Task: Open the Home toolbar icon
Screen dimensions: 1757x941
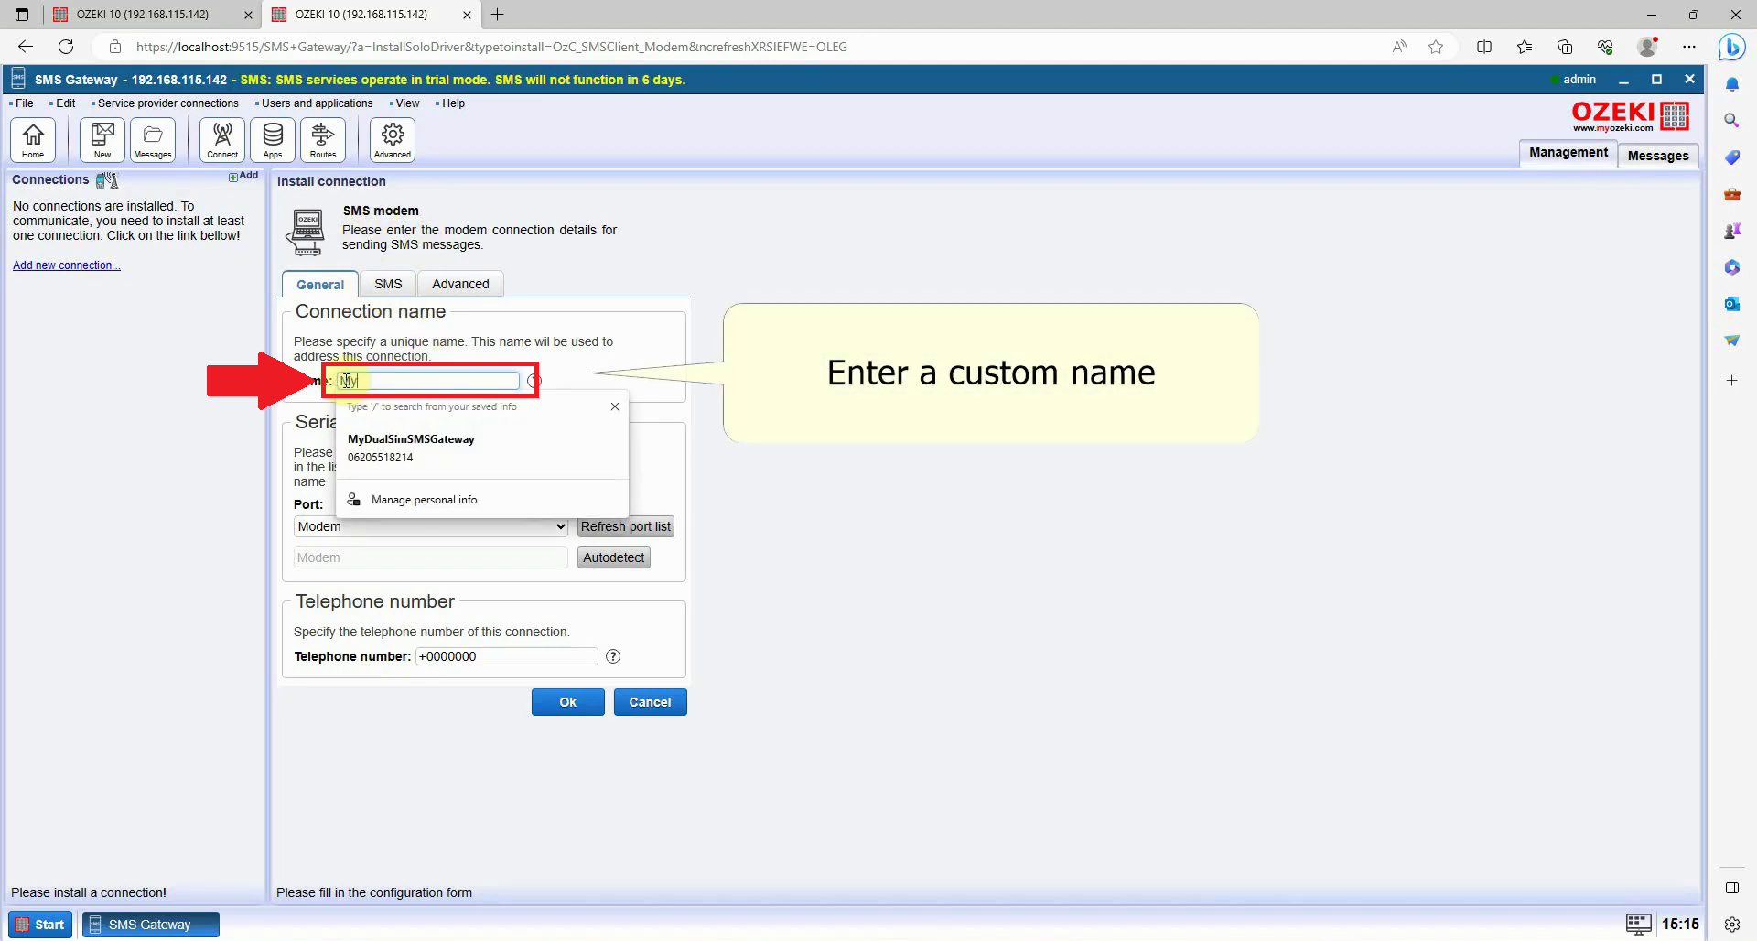Action: tap(33, 140)
